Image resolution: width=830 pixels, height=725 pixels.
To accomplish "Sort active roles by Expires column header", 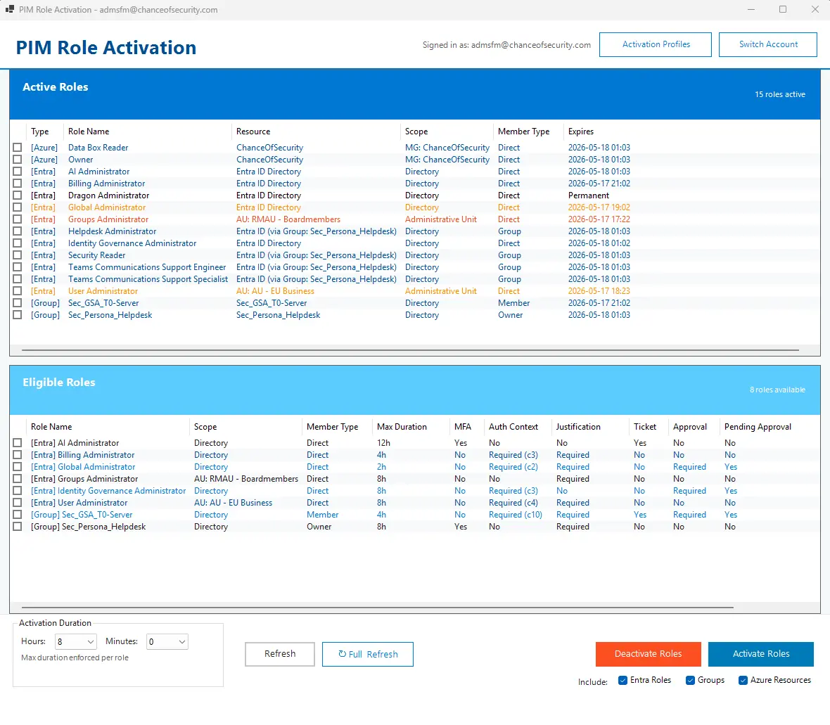I will click(x=581, y=131).
